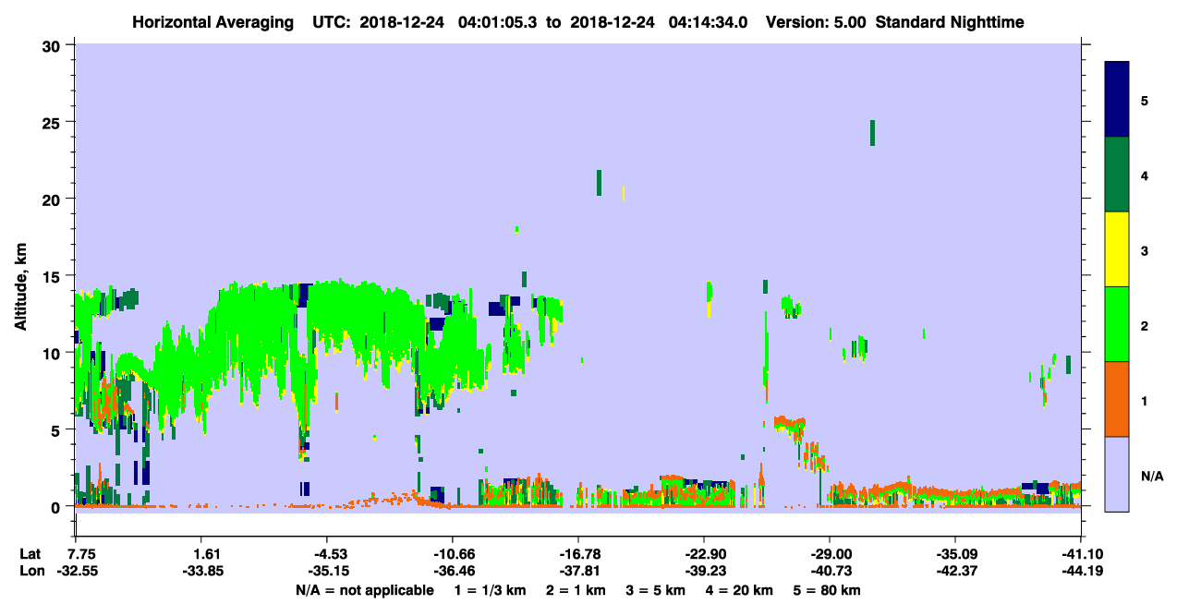Click the orange colorbar segment labeled 1

tap(1117, 399)
